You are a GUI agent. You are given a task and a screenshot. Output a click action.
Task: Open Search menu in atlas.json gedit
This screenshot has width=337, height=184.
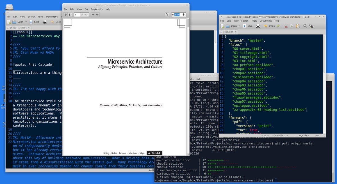(245, 21)
